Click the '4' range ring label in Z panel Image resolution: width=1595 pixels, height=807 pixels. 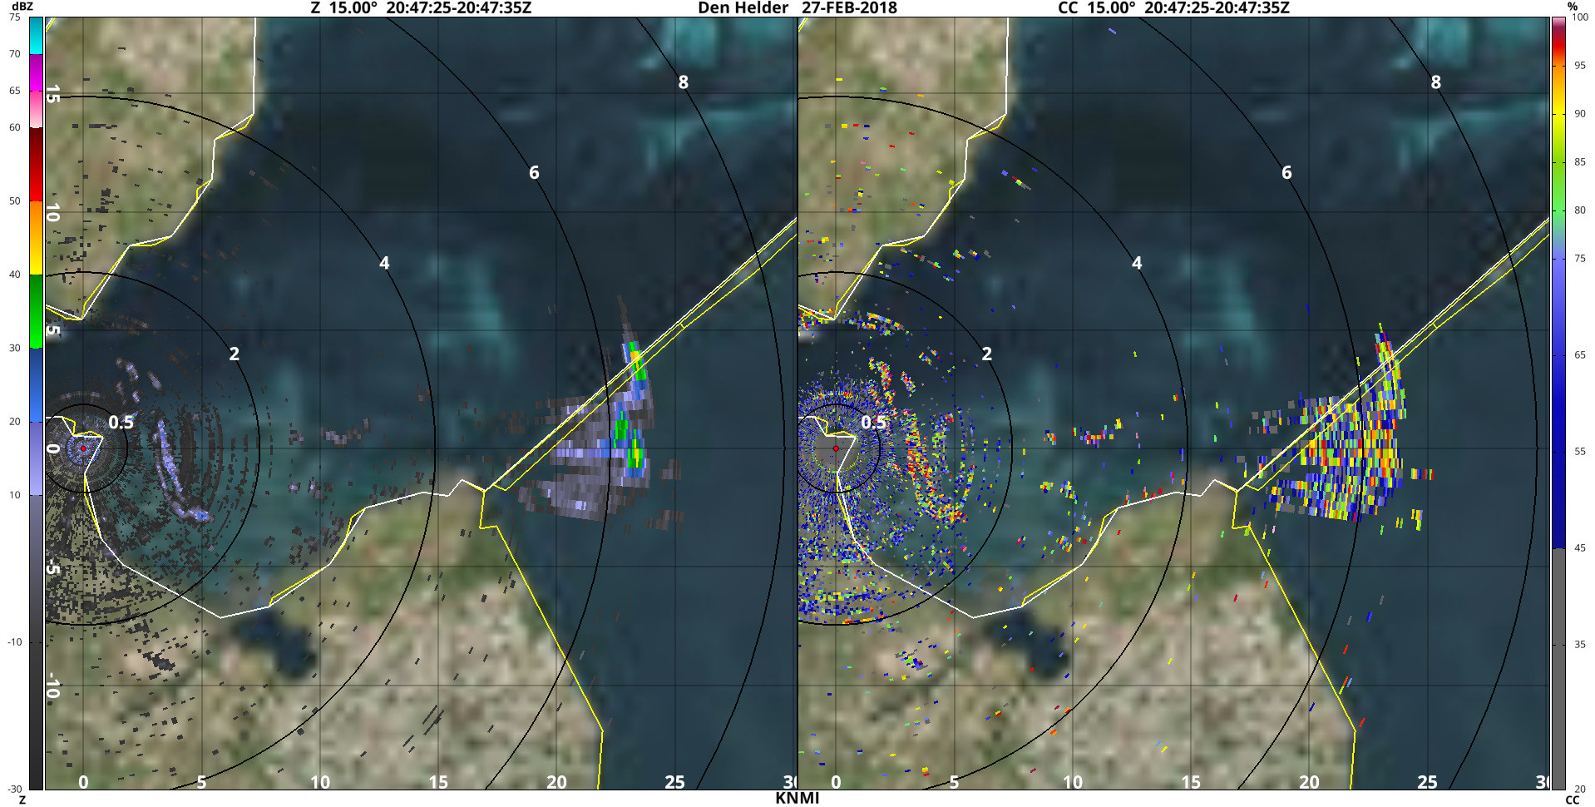coord(384,263)
